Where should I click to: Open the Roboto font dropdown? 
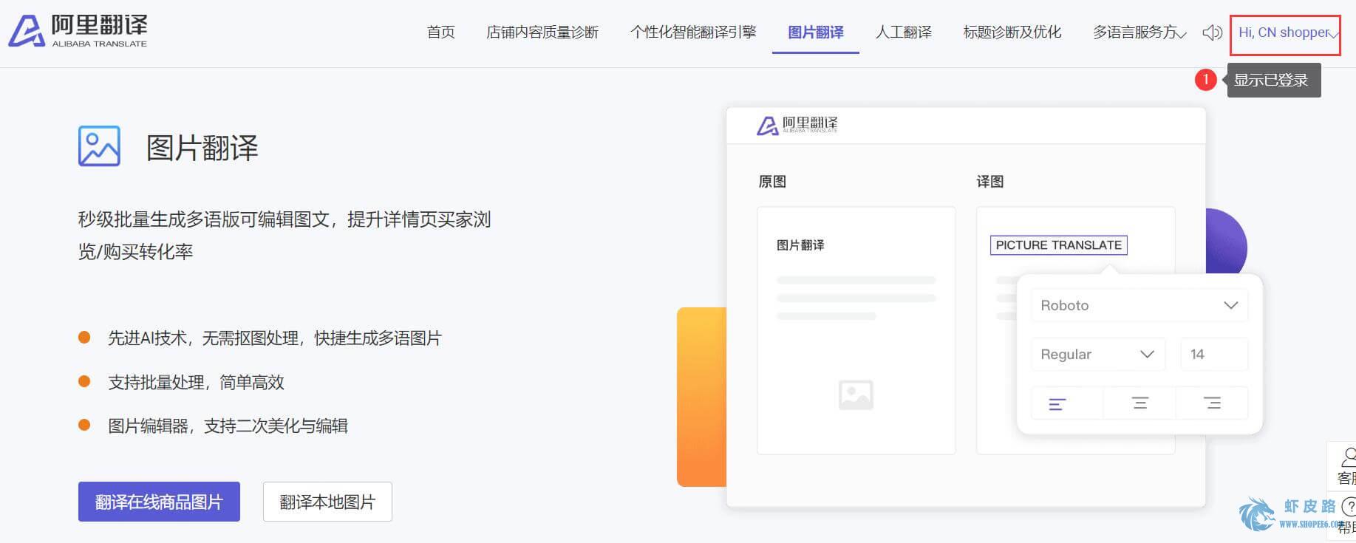tap(1139, 305)
